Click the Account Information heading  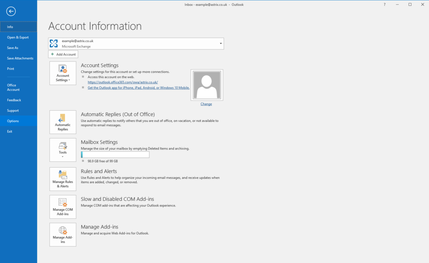(95, 26)
